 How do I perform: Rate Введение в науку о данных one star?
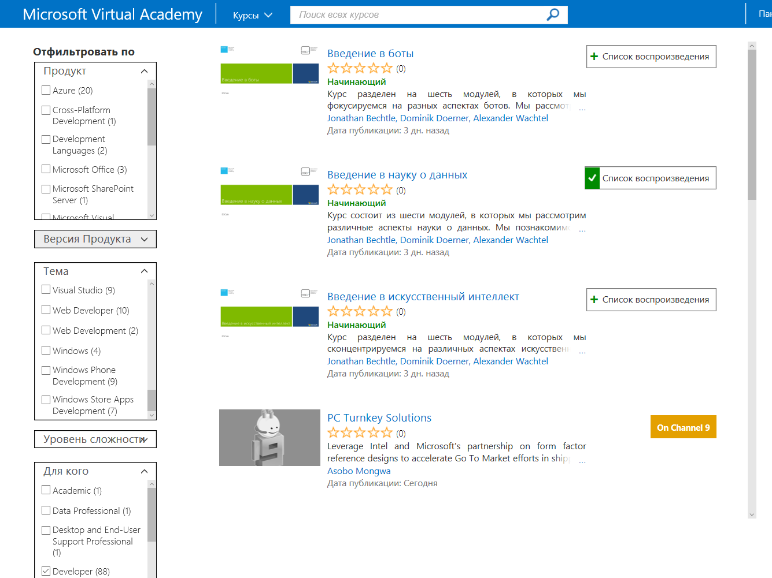[334, 189]
